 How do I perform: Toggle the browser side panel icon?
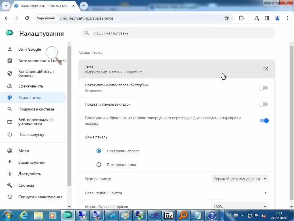click(267, 18)
